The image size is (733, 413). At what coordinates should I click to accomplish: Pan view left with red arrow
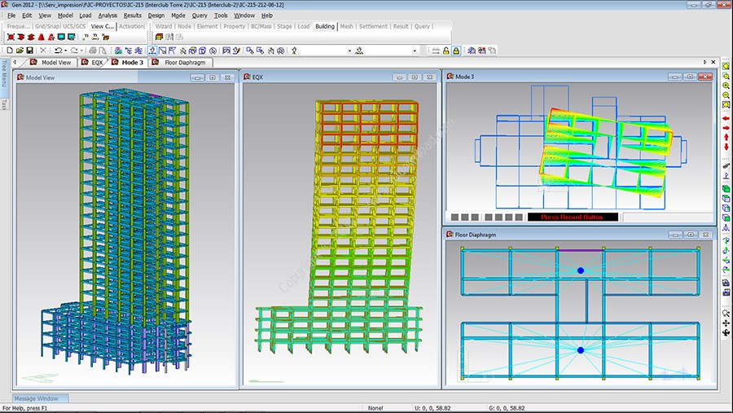(x=726, y=116)
